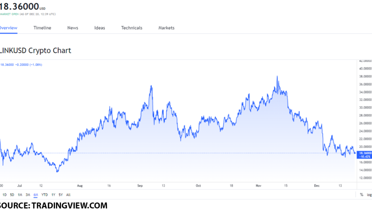
Task: Go to the Technicals tab
Action: (132, 28)
